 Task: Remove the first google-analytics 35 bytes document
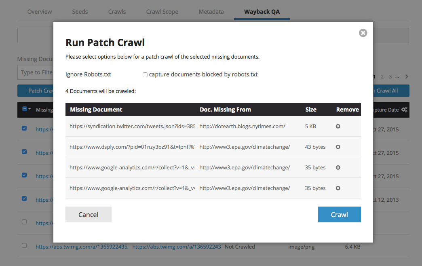tap(338, 167)
